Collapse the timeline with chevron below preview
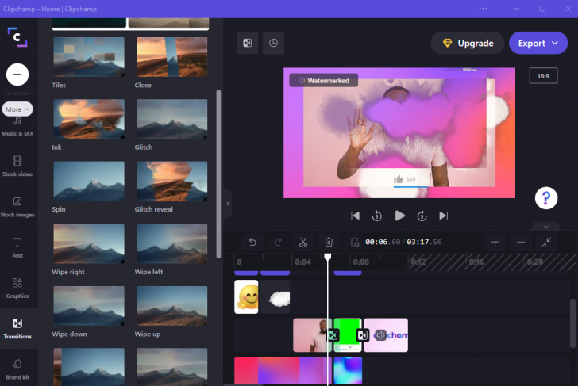The height and width of the screenshot is (386, 578). click(x=546, y=227)
